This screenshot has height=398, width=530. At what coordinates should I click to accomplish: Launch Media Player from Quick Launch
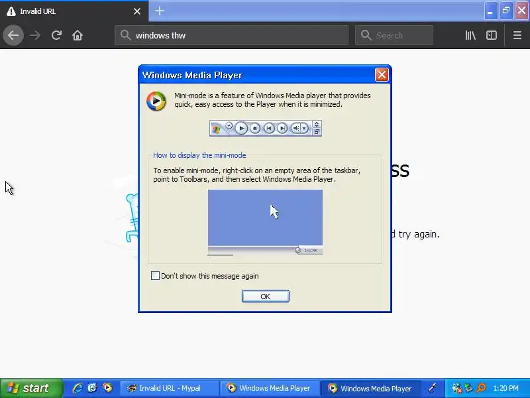(107, 388)
